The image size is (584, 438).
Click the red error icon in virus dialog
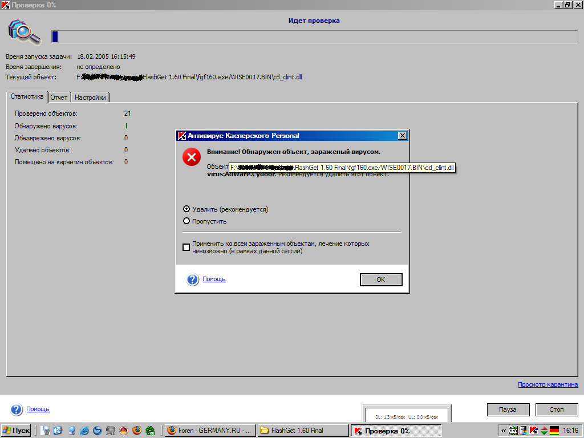pyautogui.click(x=192, y=157)
